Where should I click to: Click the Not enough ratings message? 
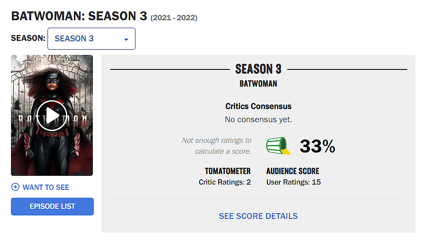[216, 146]
